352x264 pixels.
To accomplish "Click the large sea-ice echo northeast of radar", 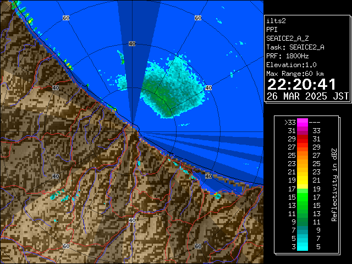I will (x=172, y=87).
